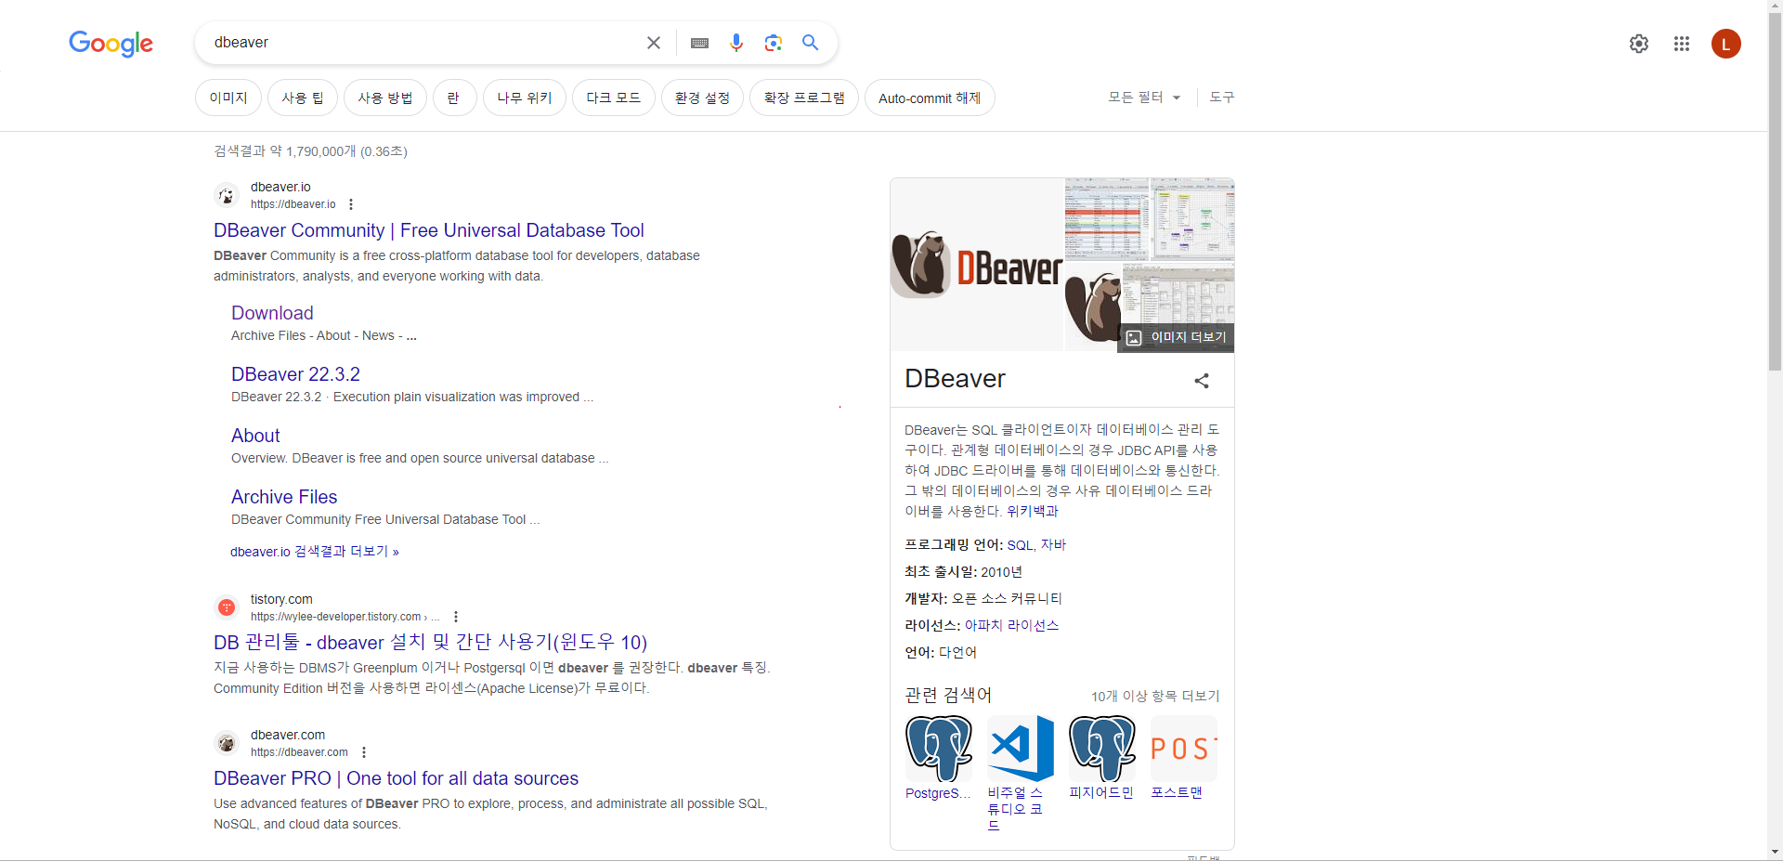Click dbeaver.io site favicon
The height and width of the screenshot is (861, 1783).
point(227,195)
